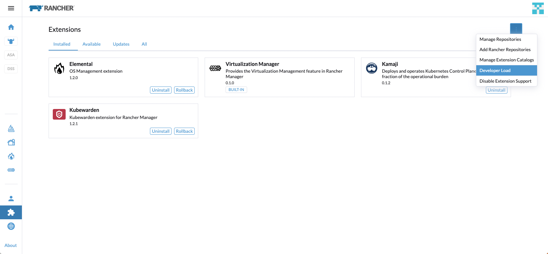
Task: Open Global Settings globe icon
Action: coord(11,226)
